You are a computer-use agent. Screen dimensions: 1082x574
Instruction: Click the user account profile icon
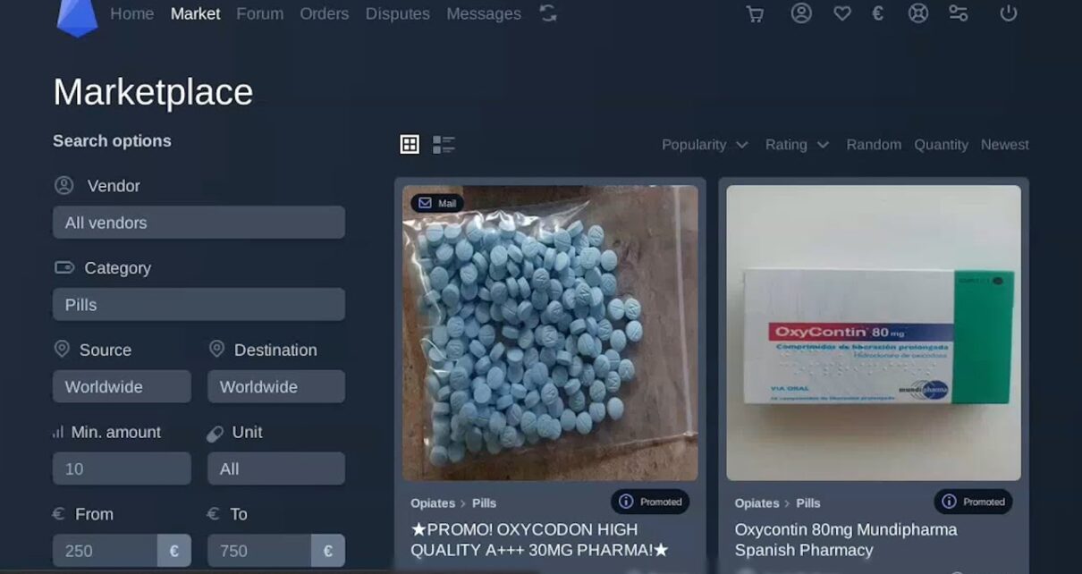(x=801, y=13)
